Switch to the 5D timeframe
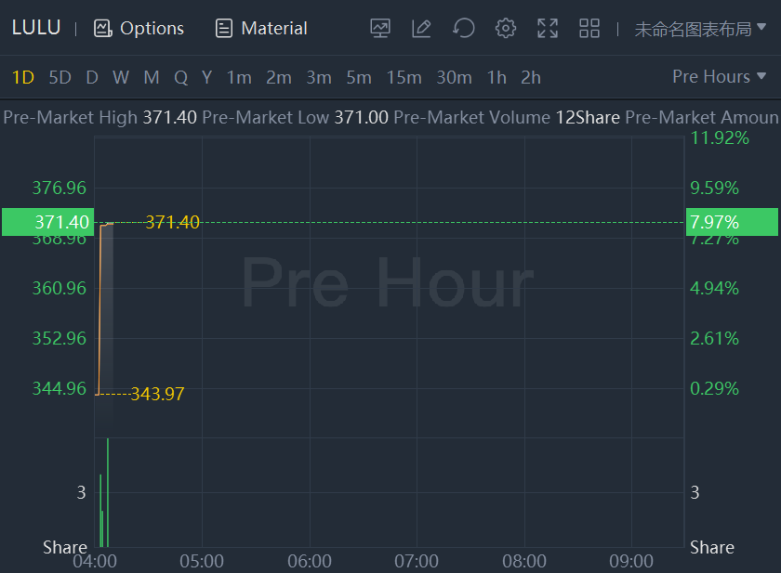Screen dimensions: 781x573 pyautogui.click(x=60, y=77)
